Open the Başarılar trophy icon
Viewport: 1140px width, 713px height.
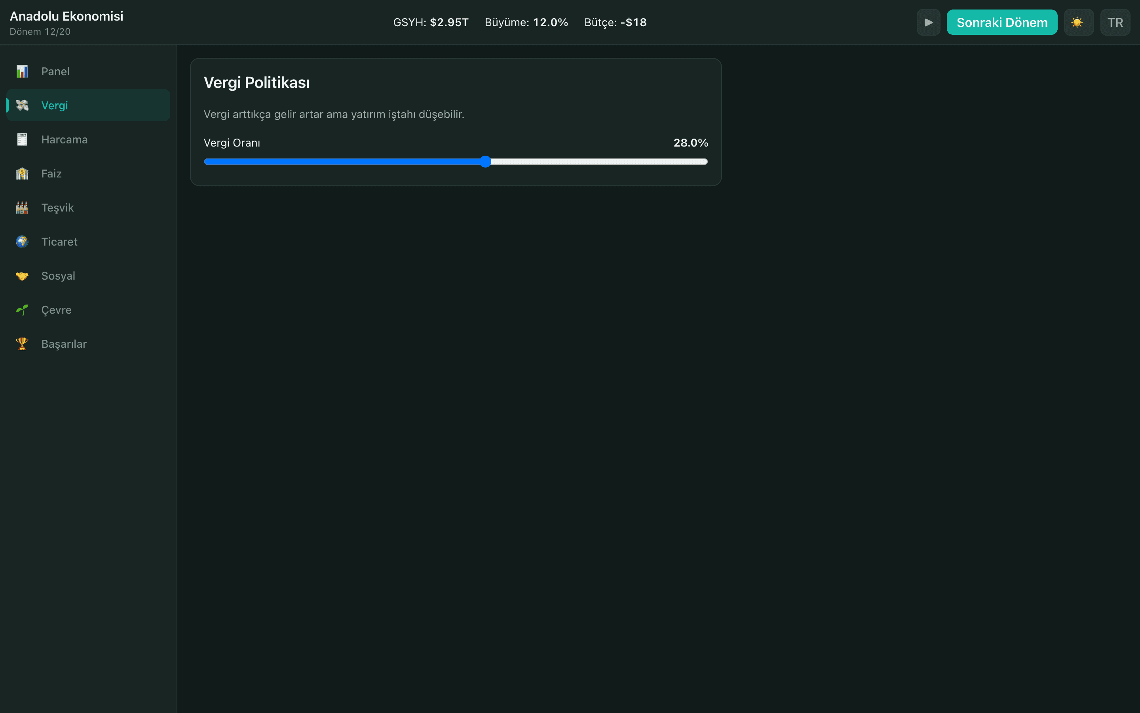point(22,344)
